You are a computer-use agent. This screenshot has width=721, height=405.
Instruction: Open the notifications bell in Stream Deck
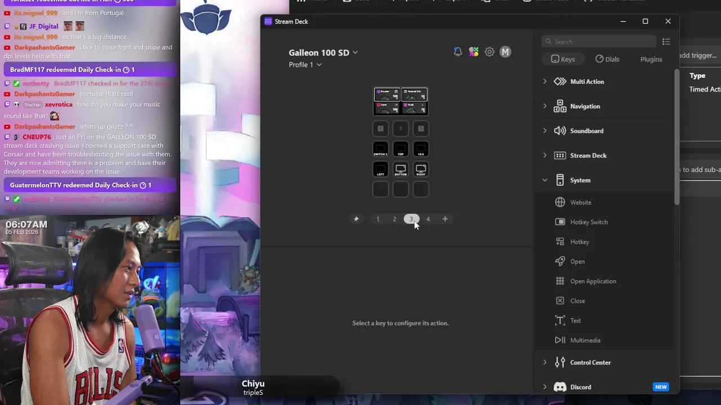[458, 52]
